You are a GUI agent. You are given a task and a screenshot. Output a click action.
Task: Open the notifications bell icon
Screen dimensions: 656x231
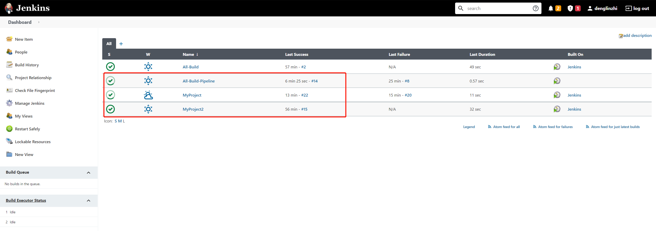(x=551, y=8)
